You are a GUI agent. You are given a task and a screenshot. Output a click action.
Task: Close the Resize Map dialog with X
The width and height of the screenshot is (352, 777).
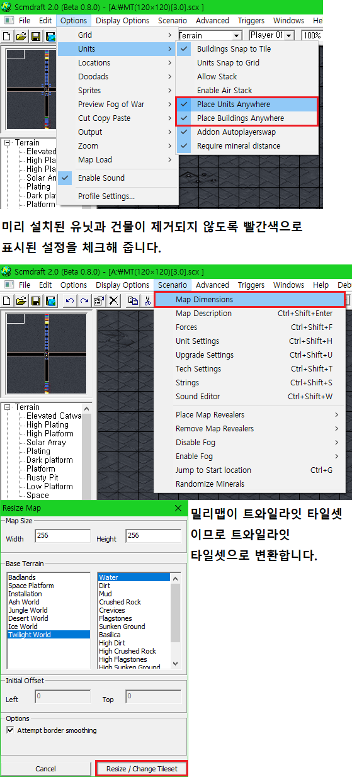pos(178,508)
